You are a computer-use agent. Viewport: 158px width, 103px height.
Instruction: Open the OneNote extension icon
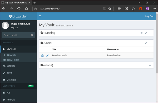pos(147,9)
